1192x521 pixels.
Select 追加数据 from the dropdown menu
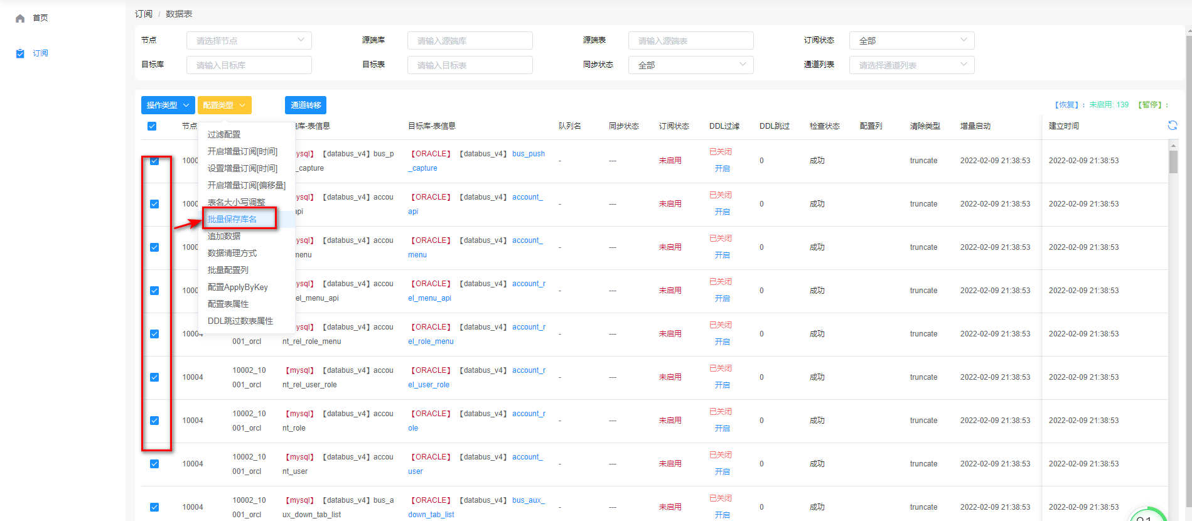point(224,236)
